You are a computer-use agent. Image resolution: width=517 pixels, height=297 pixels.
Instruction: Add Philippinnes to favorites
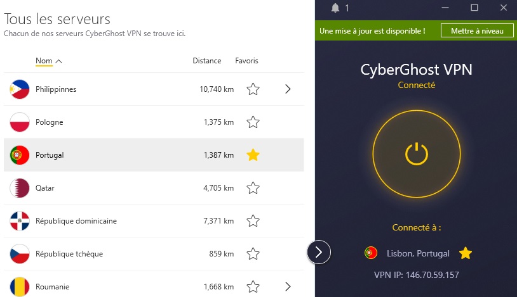[253, 89]
